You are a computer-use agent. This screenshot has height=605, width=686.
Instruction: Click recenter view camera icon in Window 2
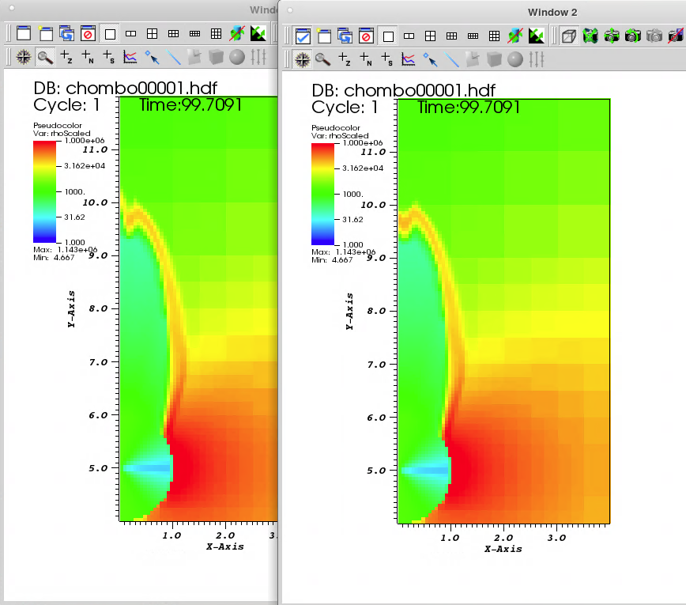[x=612, y=36]
